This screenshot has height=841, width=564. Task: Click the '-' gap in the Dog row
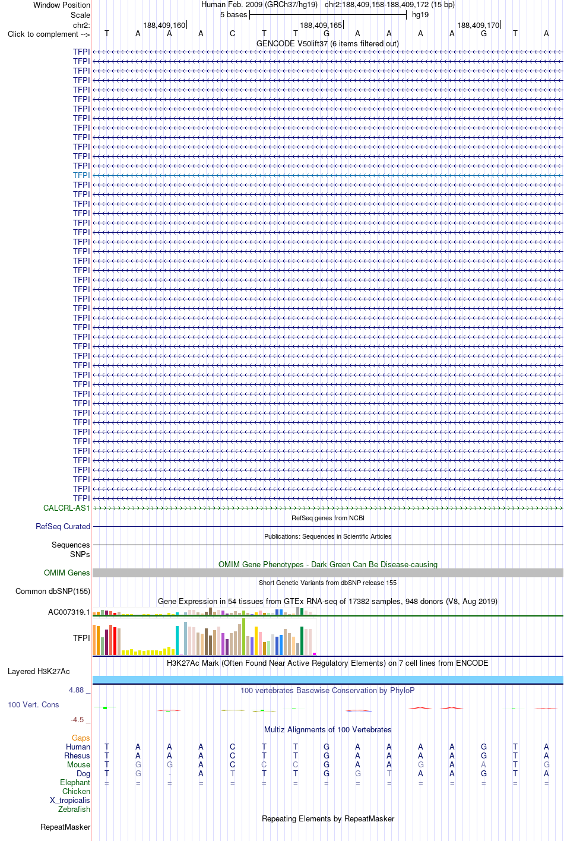pyautogui.click(x=169, y=773)
